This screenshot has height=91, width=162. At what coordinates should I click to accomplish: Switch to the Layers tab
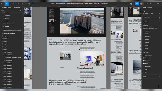click(x=5, y=7)
